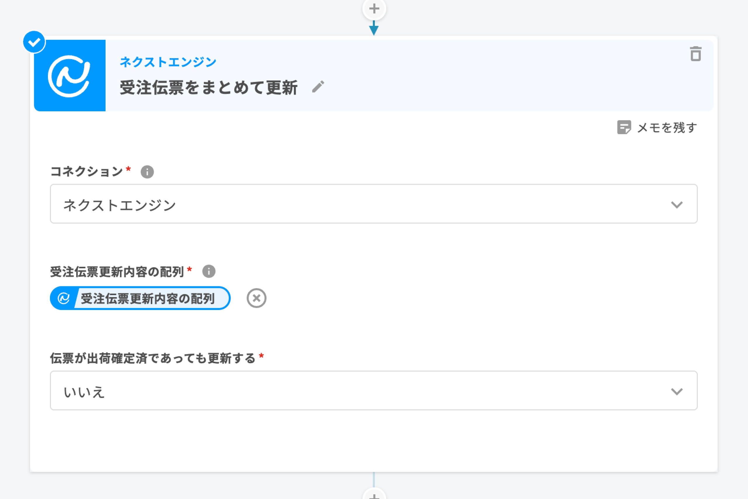
Task: Click the 受注伝票をまとめて更新 step title
Action: click(209, 88)
